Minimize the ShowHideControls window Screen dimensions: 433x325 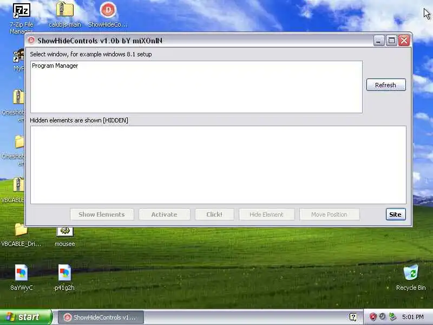pos(379,41)
